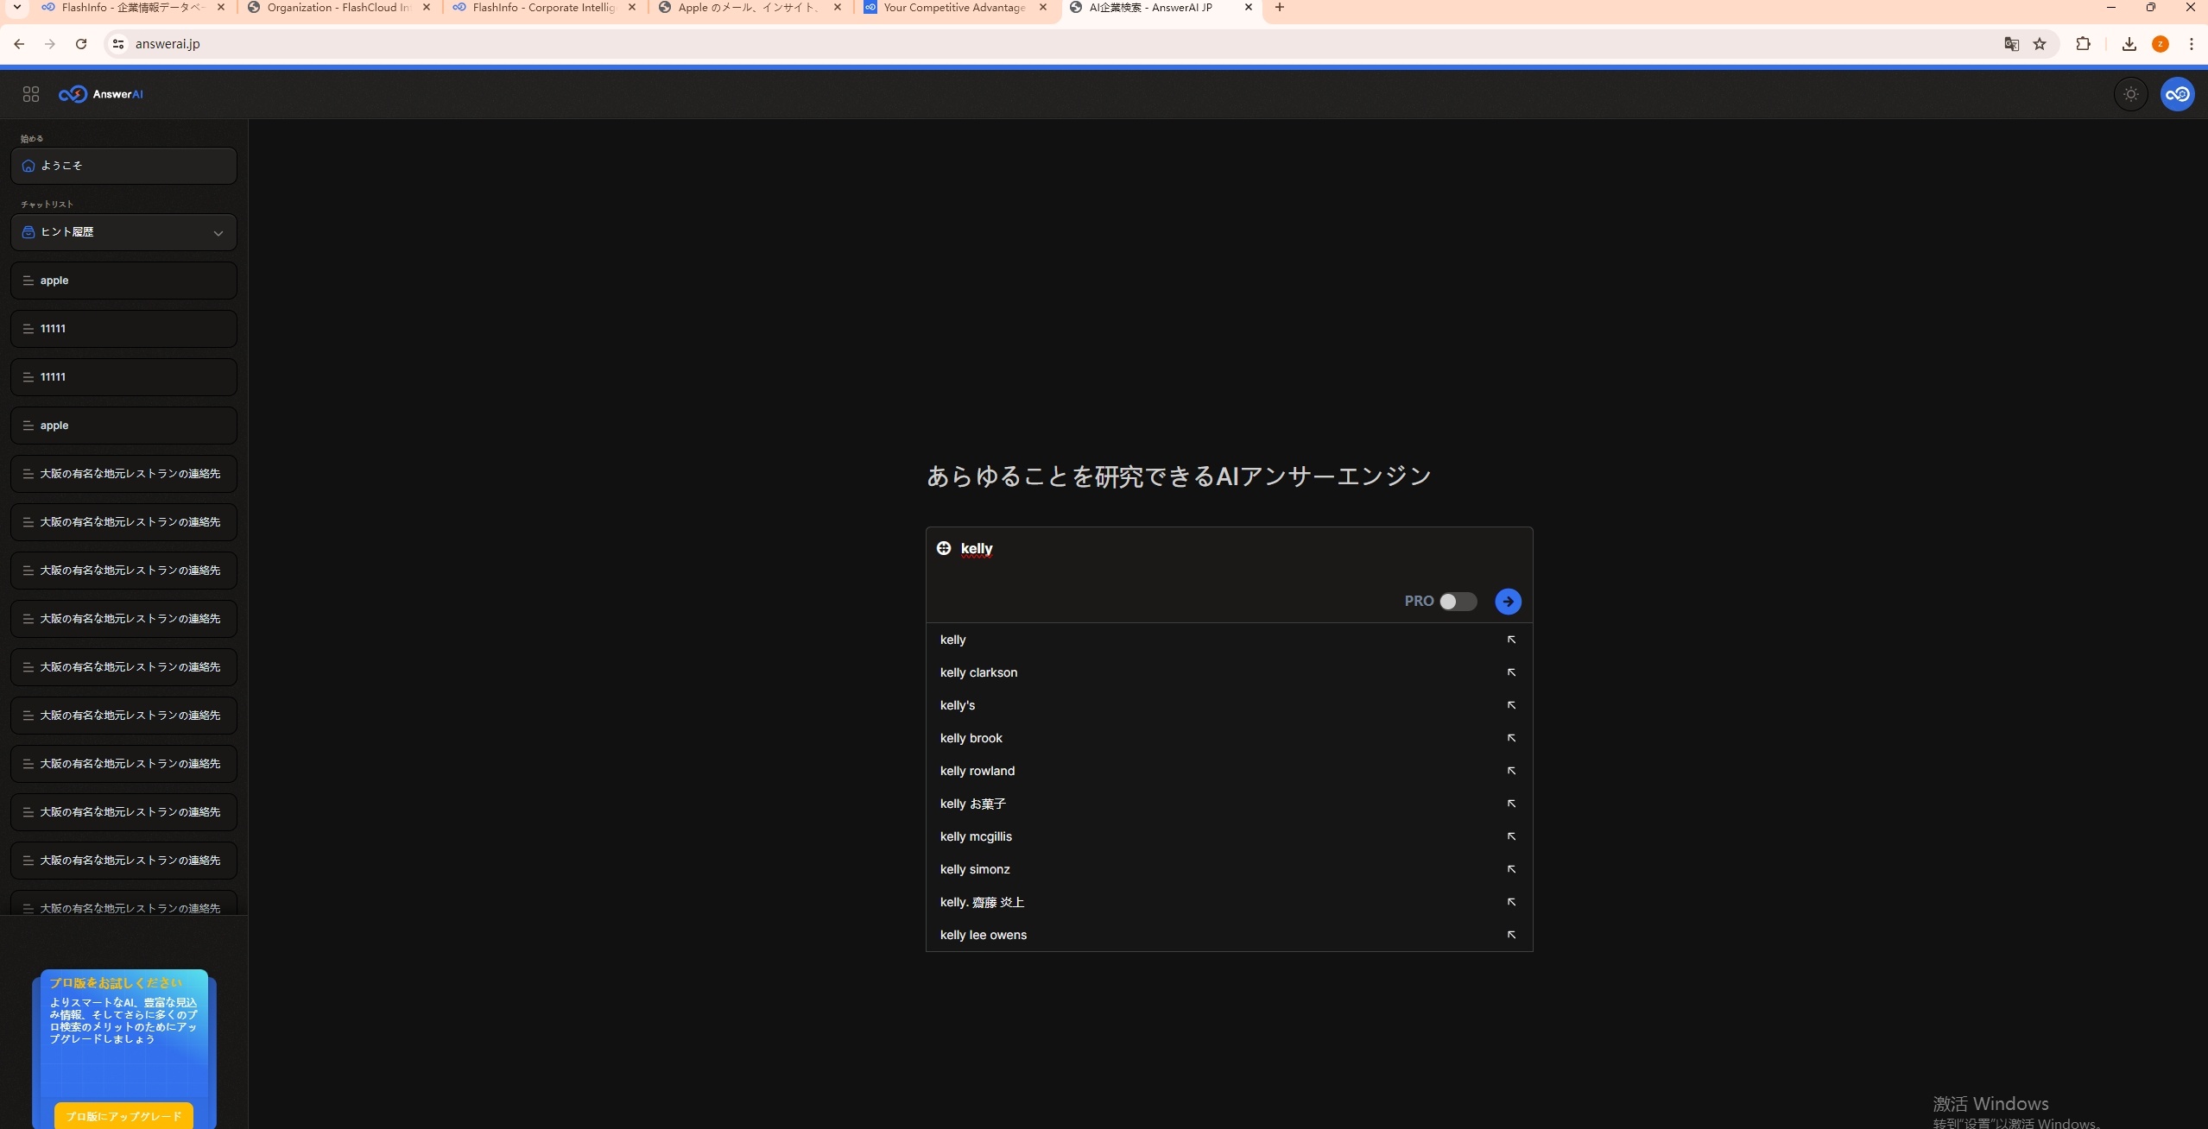2208x1129 pixels.
Task: Fill arrow for 'kelly. 齋藤 炎上' suggestion
Action: 1511,902
